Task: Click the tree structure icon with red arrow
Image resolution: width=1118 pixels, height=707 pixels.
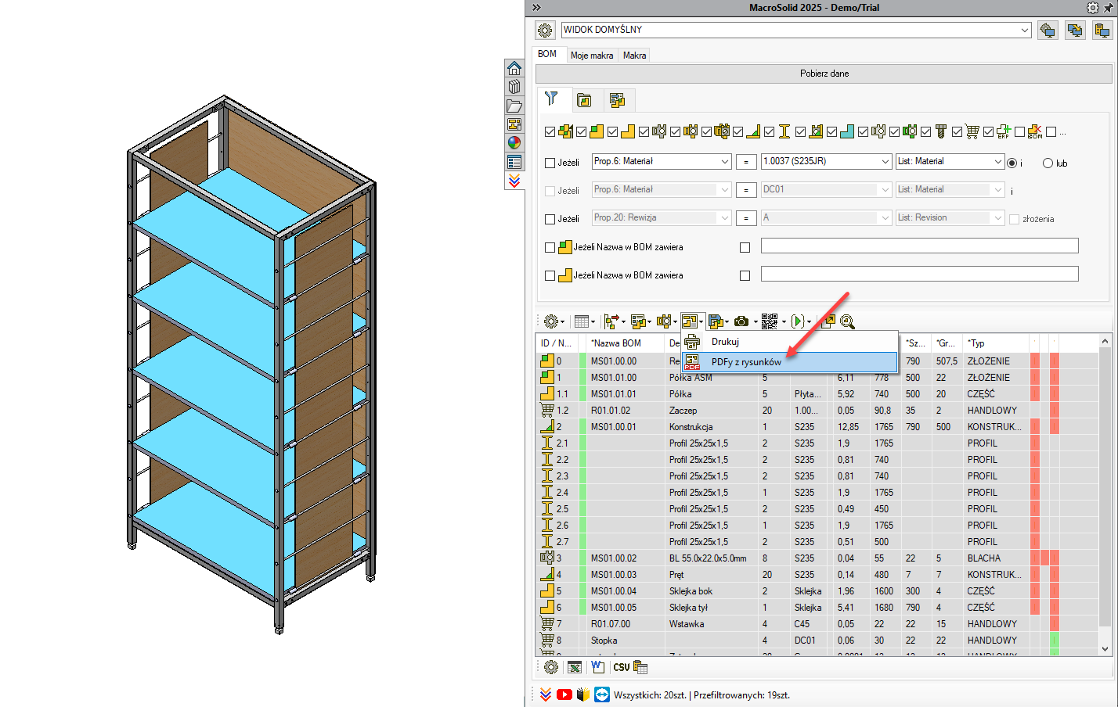Action: click(x=611, y=321)
